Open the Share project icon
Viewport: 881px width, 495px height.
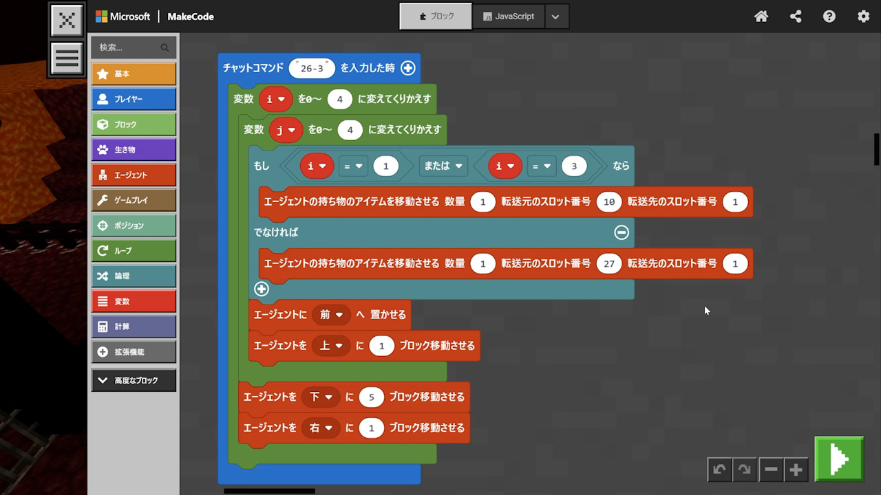pyautogui.click(x=796, y=16)
